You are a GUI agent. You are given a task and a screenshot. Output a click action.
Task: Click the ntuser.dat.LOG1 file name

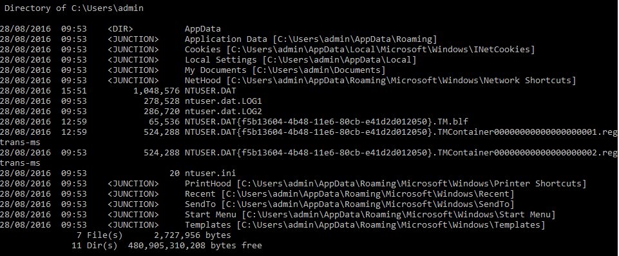click(224, 101)
